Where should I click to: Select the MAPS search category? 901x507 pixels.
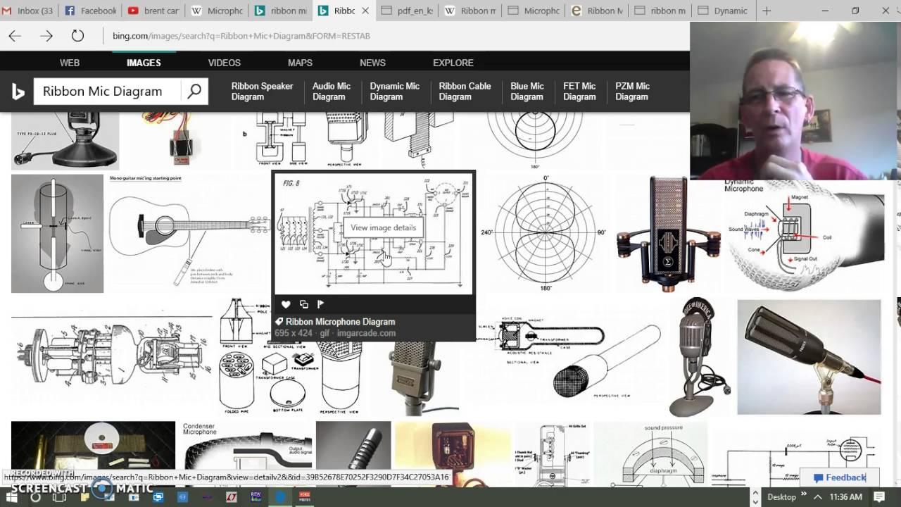[x=300, y=63]
